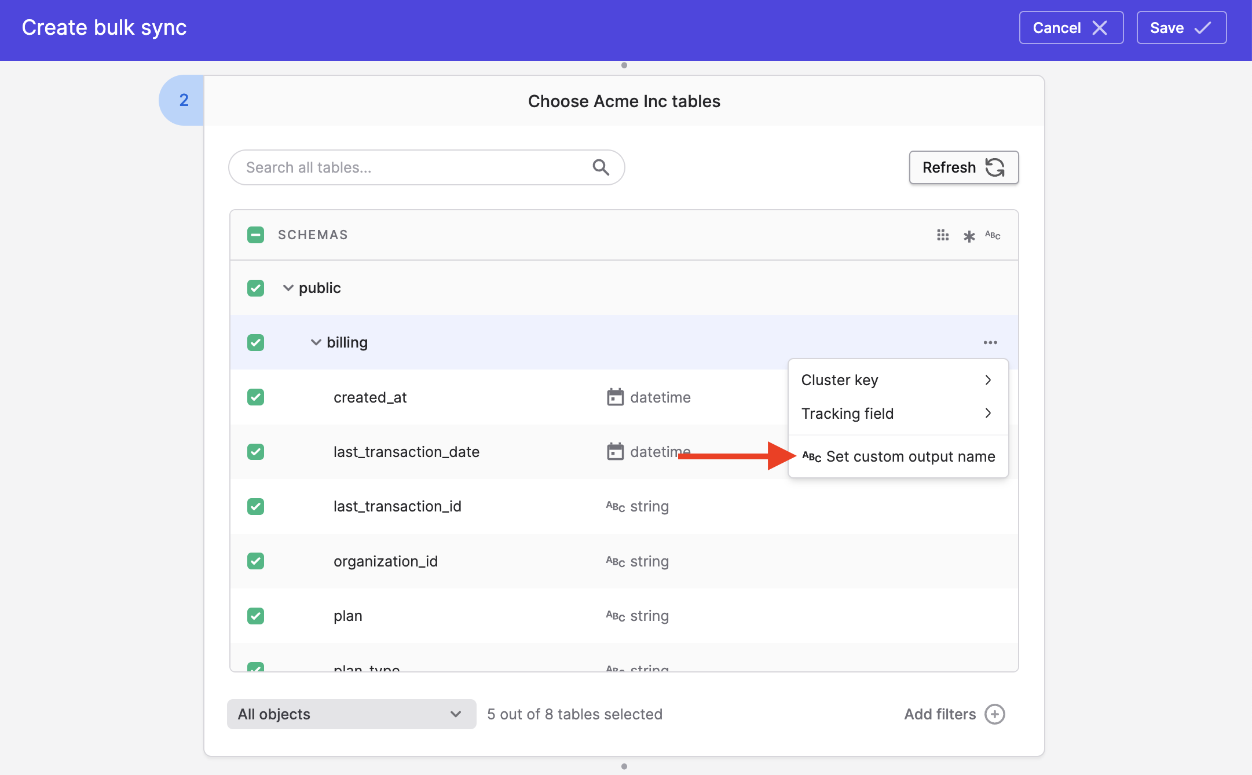The height and width of the screenshot is (775, 1252).
Task: Click the asterisk icon in SCHEMAS header
Action: 969,236
